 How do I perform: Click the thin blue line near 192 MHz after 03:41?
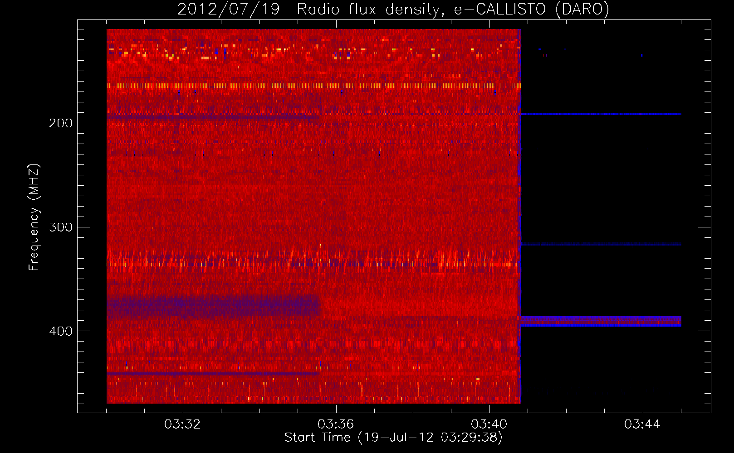(601, 114)
